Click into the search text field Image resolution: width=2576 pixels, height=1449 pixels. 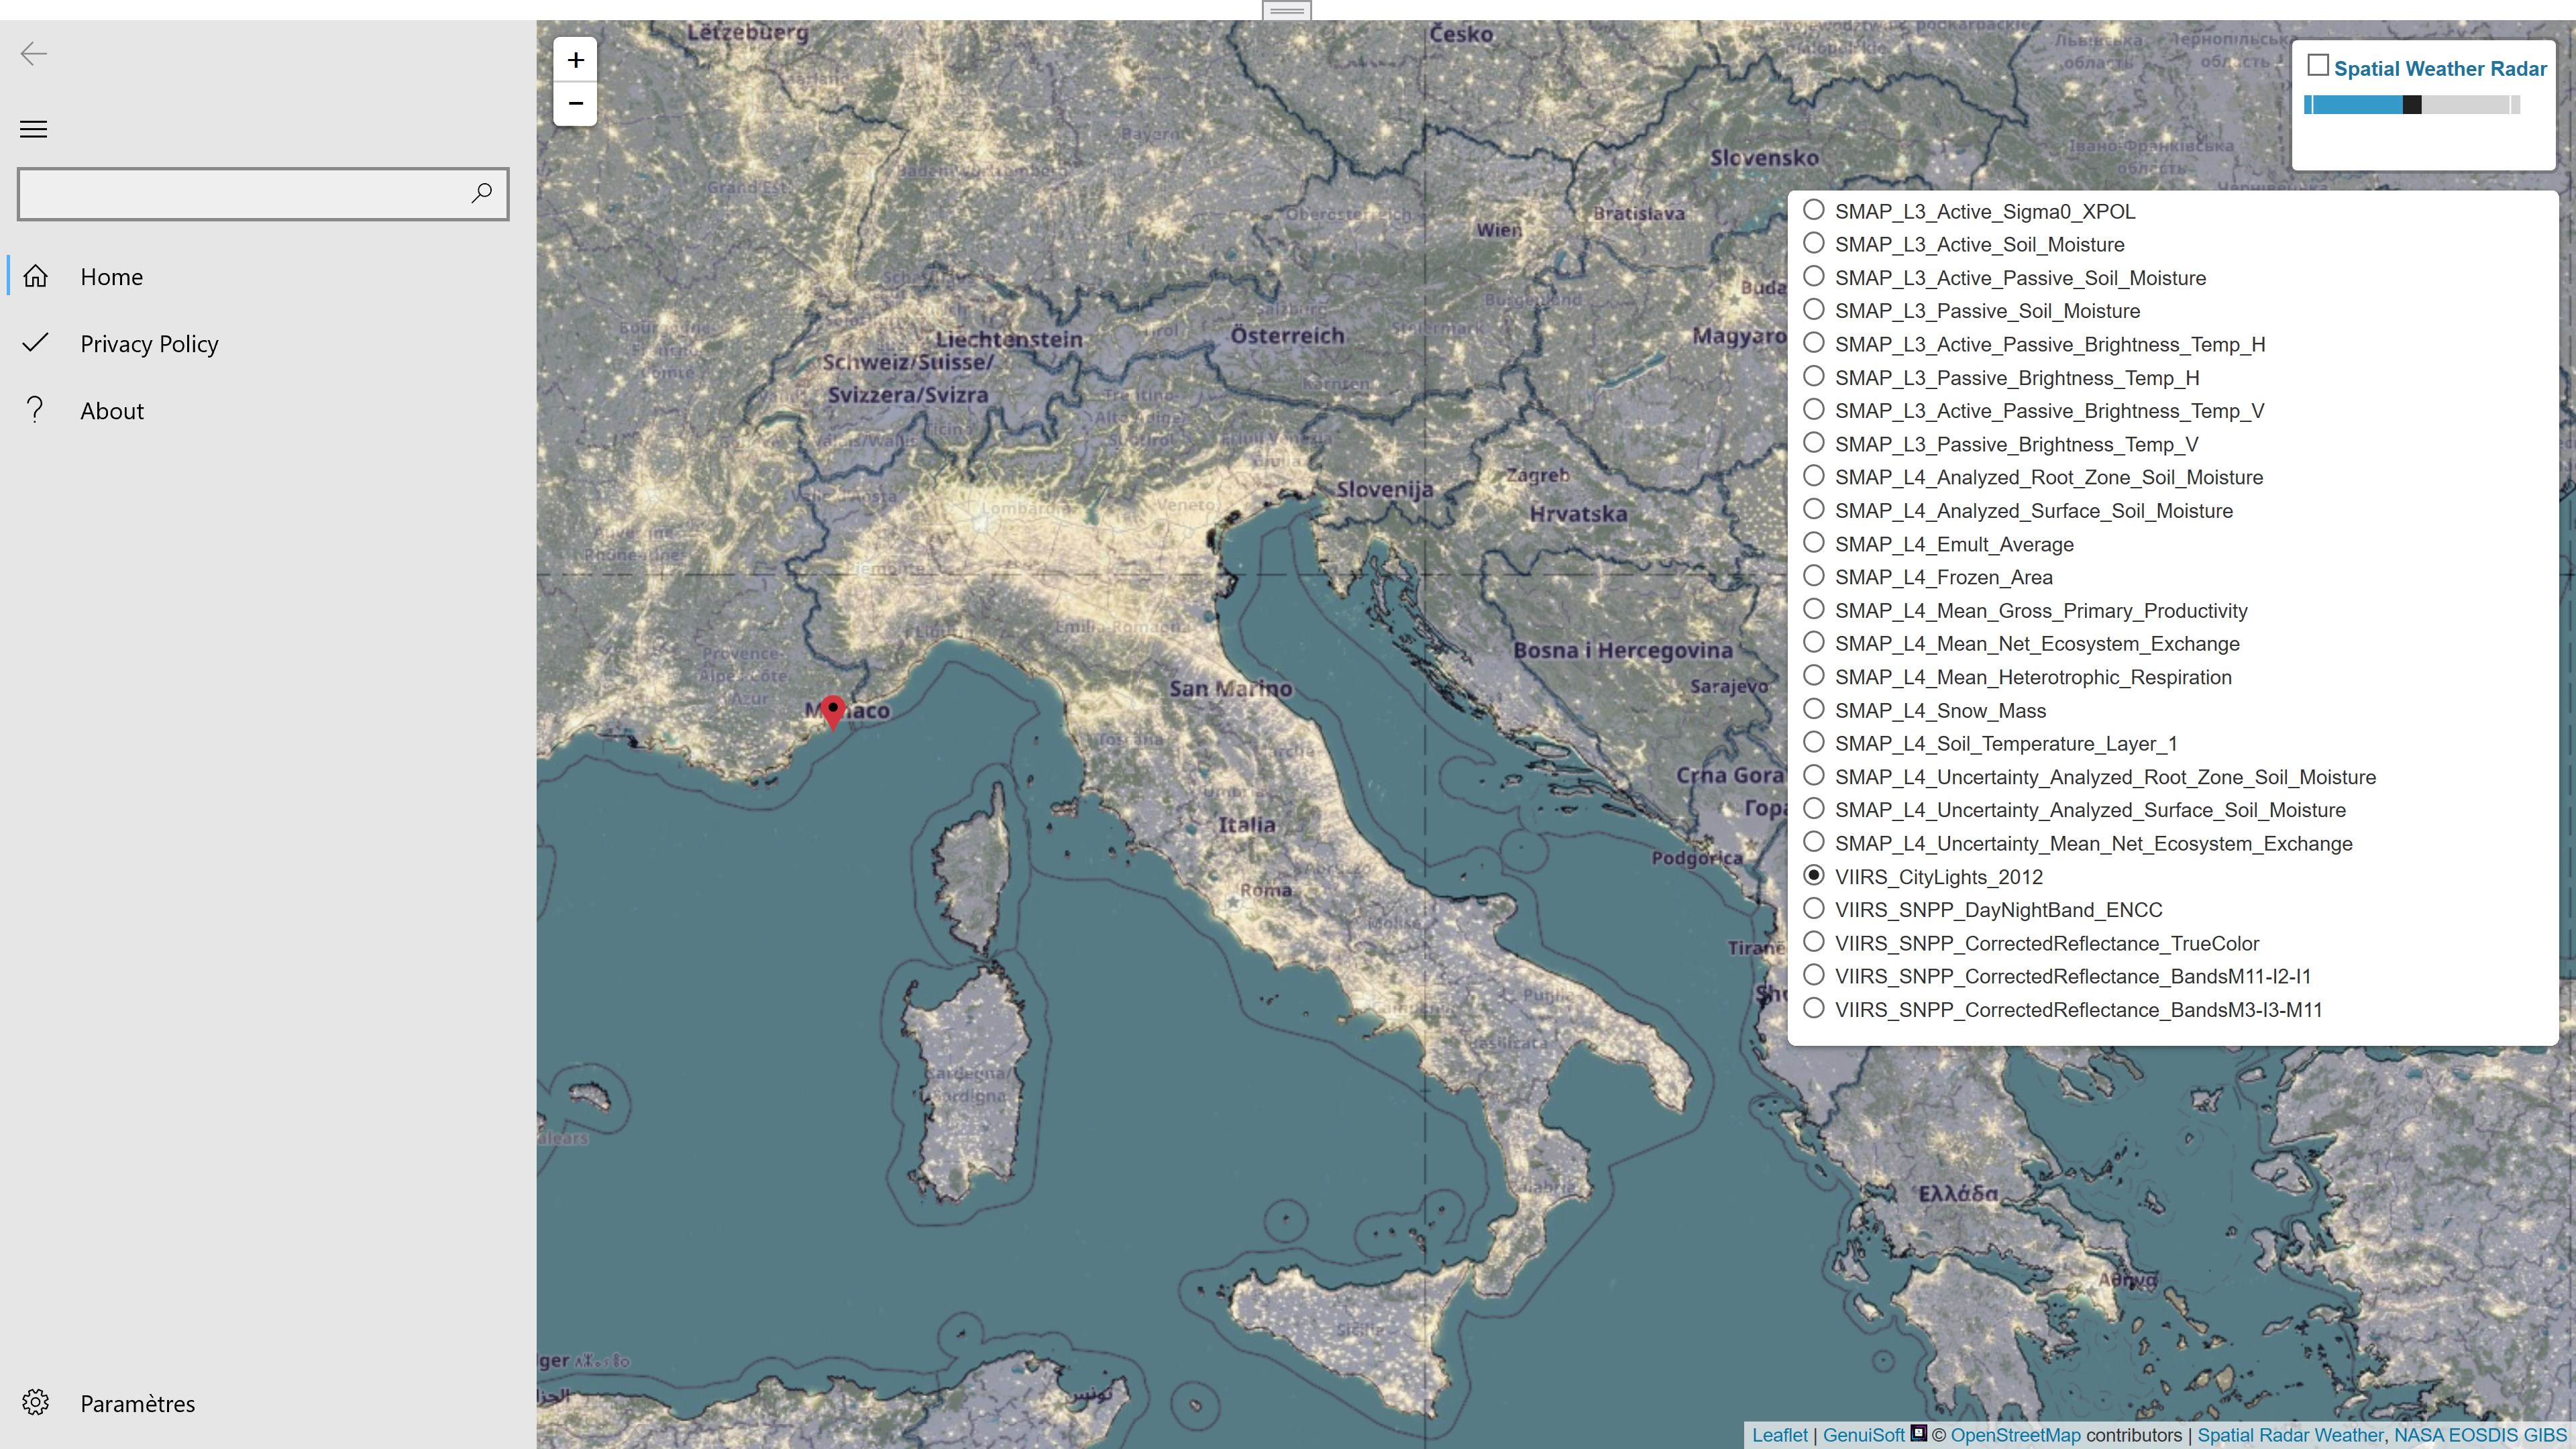[240, 193]
